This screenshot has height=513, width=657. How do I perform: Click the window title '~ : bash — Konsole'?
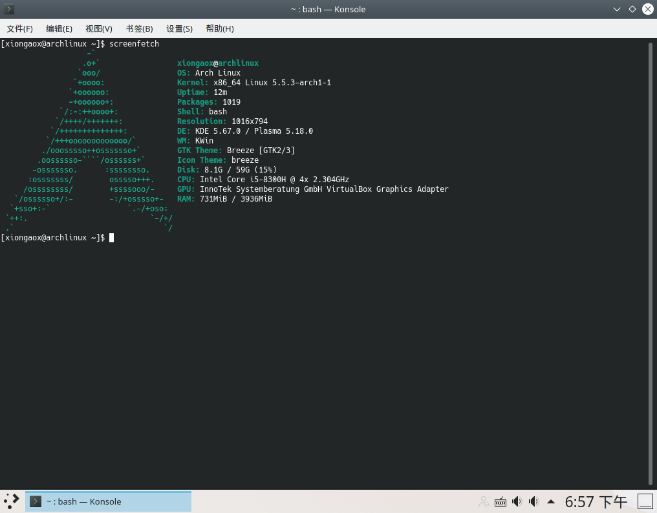[x=328, y=9]
